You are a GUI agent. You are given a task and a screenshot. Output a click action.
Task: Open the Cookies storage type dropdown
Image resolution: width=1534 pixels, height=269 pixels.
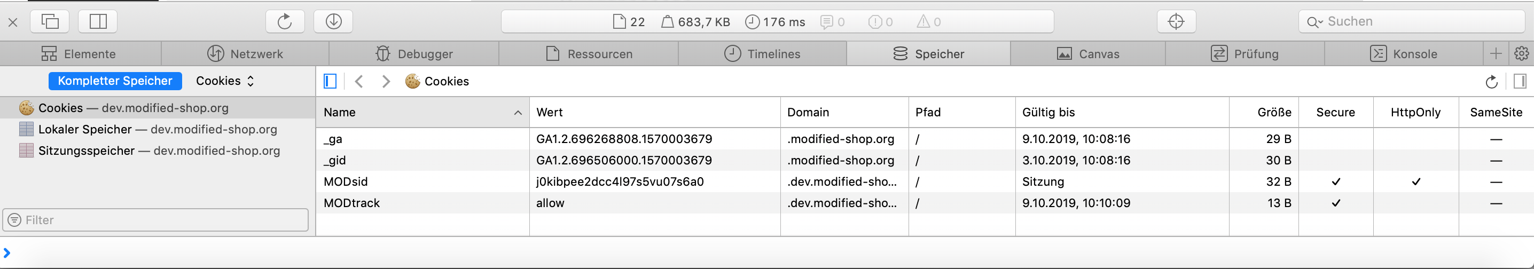(225, 81)
